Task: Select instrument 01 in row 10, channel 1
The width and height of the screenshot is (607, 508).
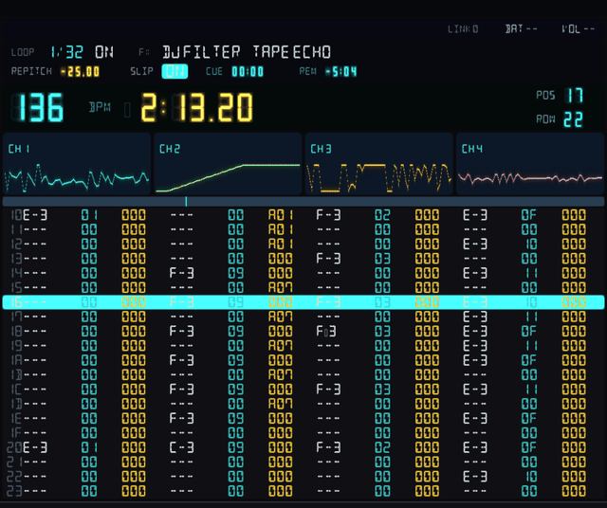Action: (x=89, y=215)
